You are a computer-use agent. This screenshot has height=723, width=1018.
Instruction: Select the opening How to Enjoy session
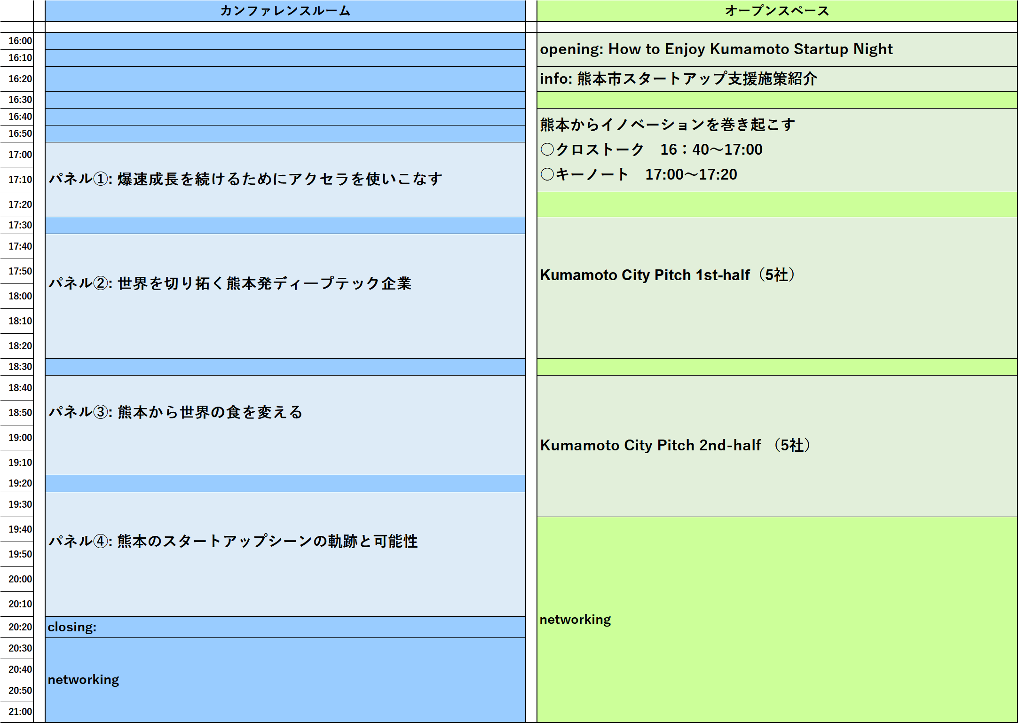pos(716,49)
